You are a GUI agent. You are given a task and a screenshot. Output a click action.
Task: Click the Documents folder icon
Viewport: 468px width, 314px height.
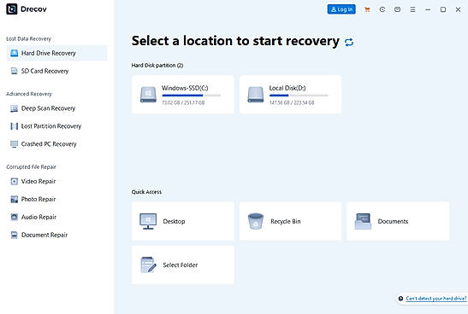click(x=363, y=221)
